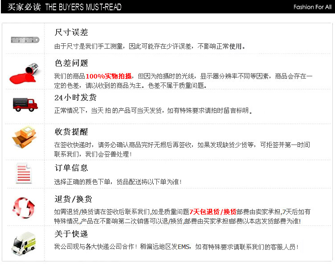
Task: Click the red 100%实物拍摄 text
Action: click(x=109, y=76)
